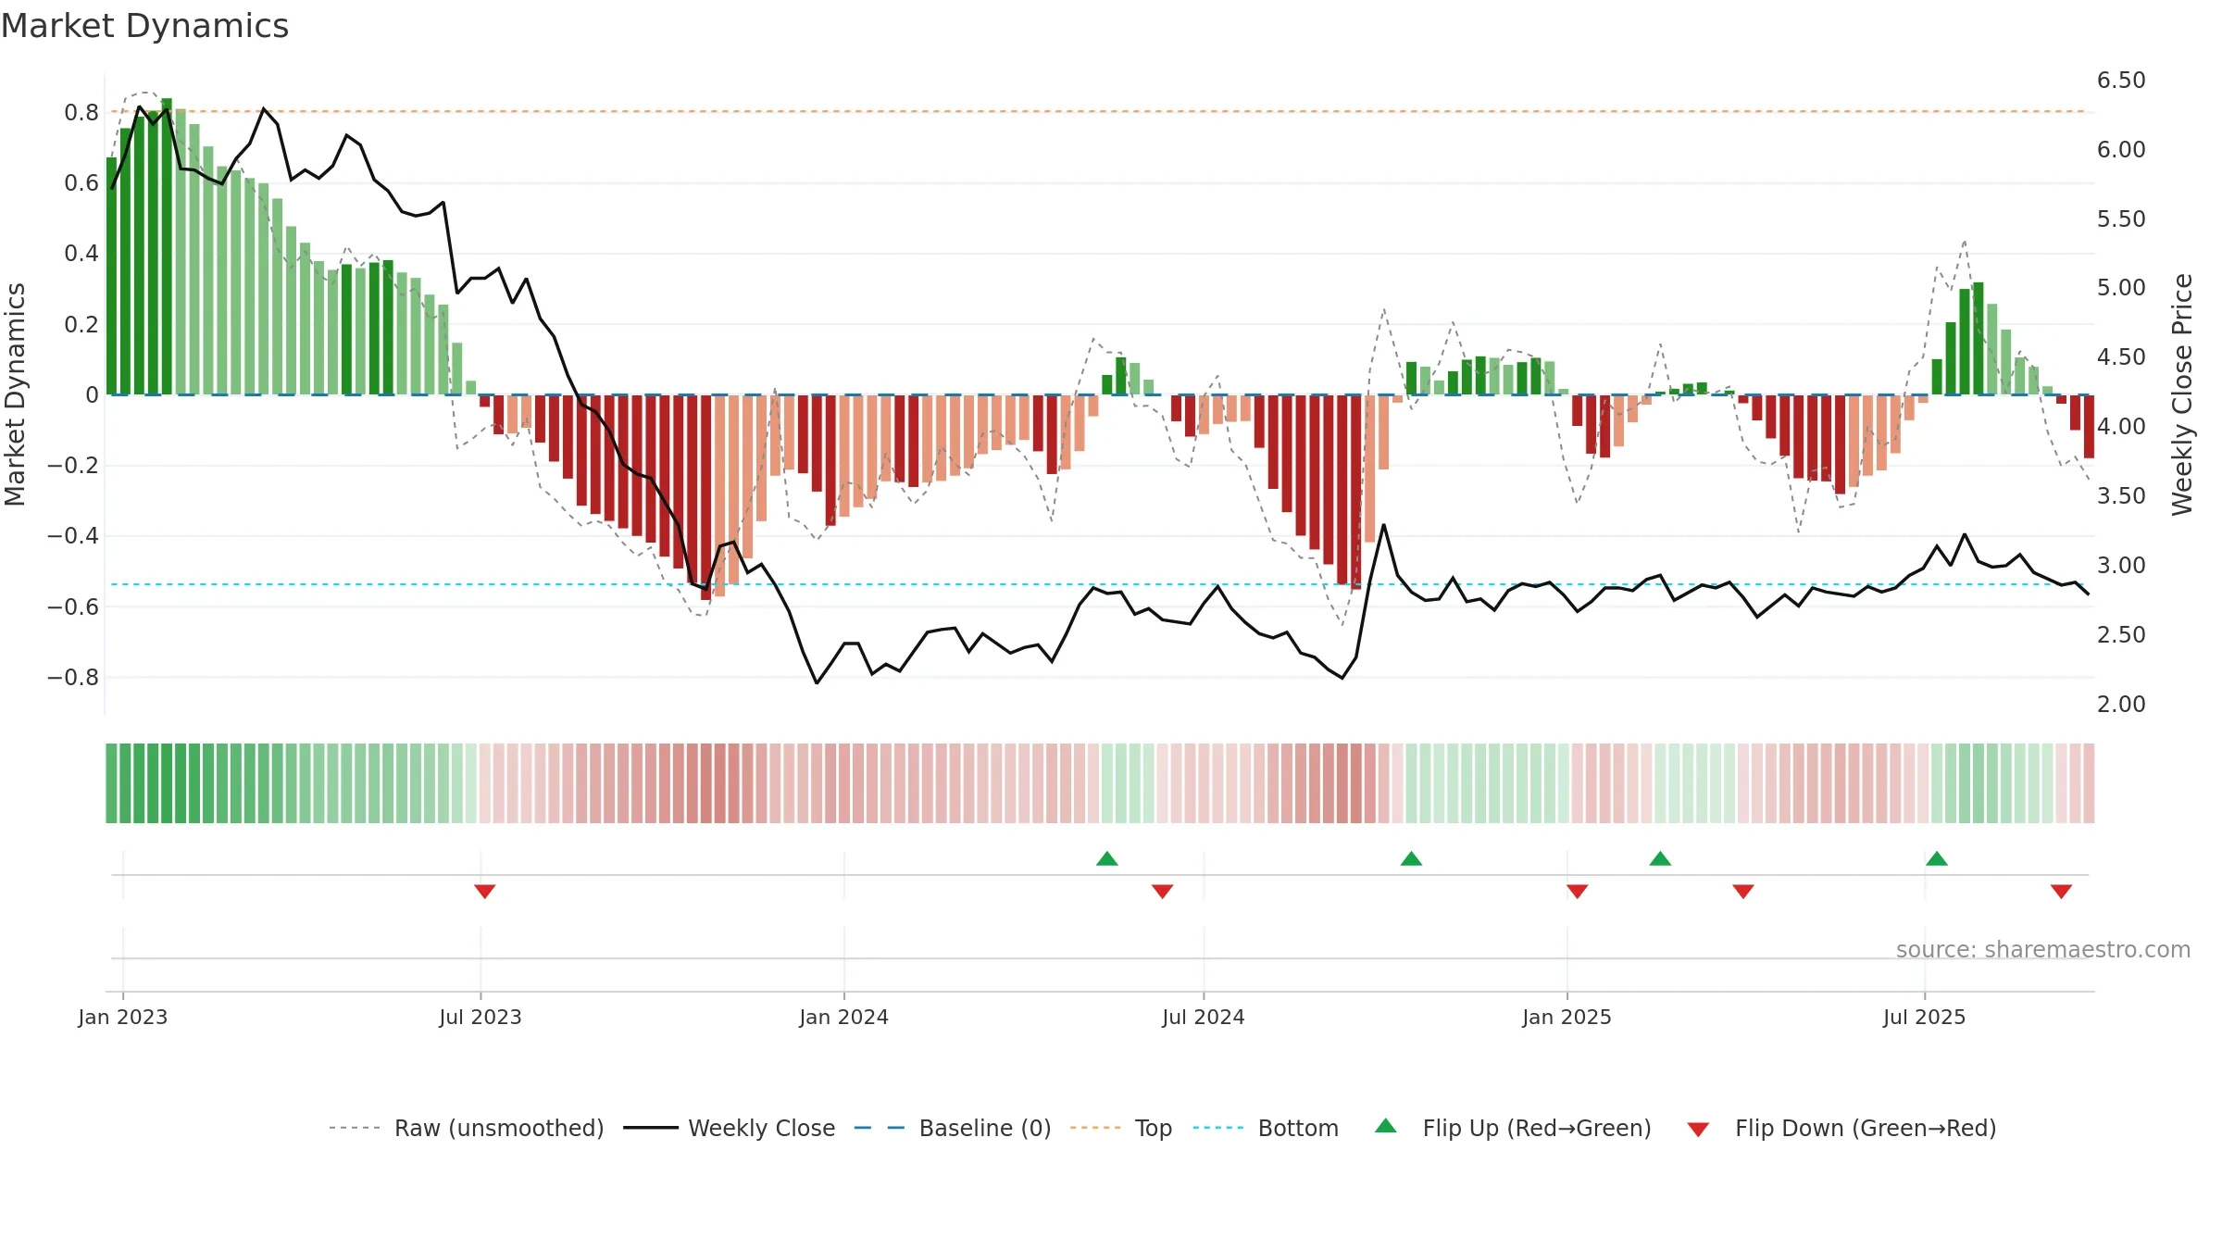
Task: Click the source: sharemaestro.com text
Action: [x=2043, y=949]
